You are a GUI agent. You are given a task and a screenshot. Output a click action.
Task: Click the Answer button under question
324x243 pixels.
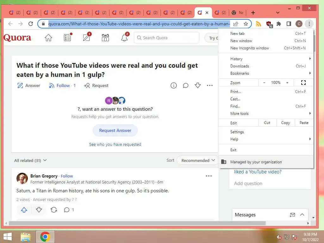pyautogui.click(x=29, y=85)
